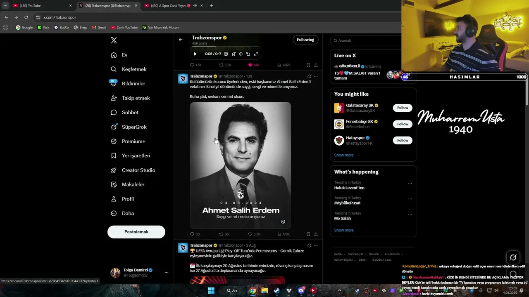Image resolution: width=529 pixels, height=297 pixels.
Task: Open Yer işaretleri bookmarks icon
Action: 114,156
